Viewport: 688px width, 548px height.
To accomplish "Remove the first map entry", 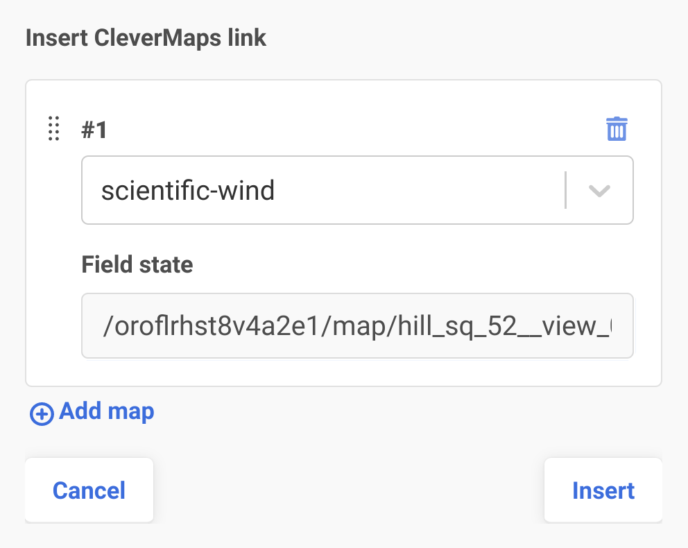I will click(x=617, y=129).
